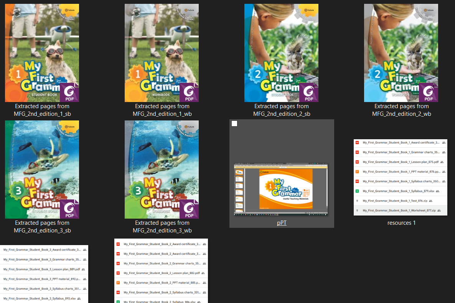Click the PDF badge on MFG_2nd_edition_2_sb cover

click(310, 93)
